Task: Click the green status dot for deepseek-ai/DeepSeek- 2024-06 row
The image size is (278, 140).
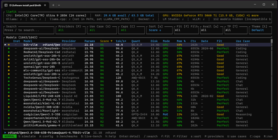Action: point(9,48)
